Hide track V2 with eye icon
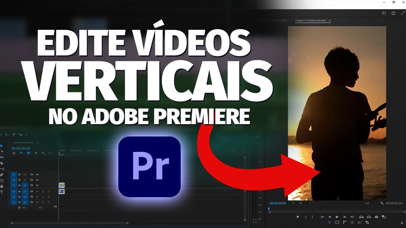Screen dimensions: 406x228 [37, 180]
